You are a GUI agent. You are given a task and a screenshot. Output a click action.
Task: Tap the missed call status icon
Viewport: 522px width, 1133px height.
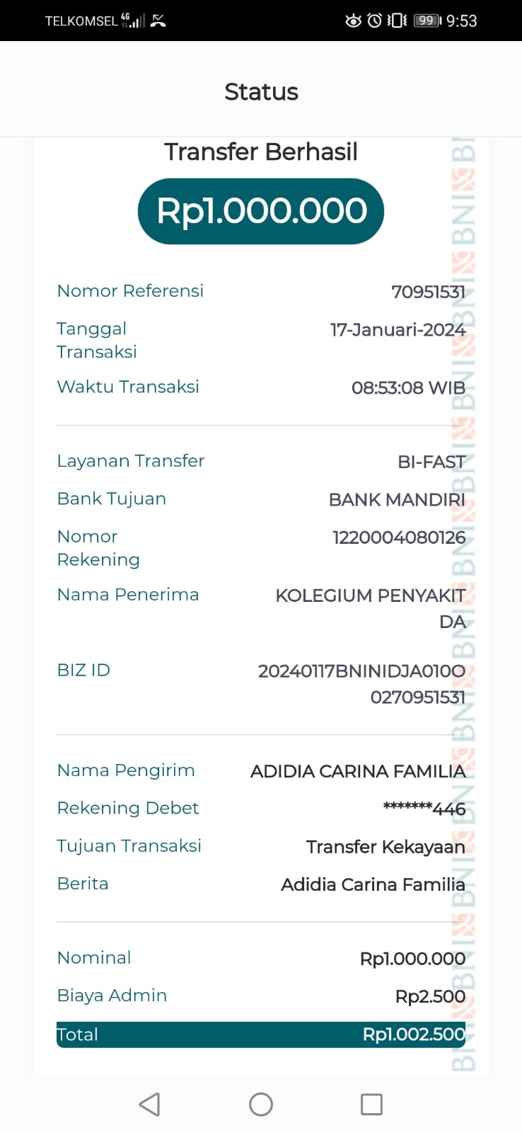point(158,21)
